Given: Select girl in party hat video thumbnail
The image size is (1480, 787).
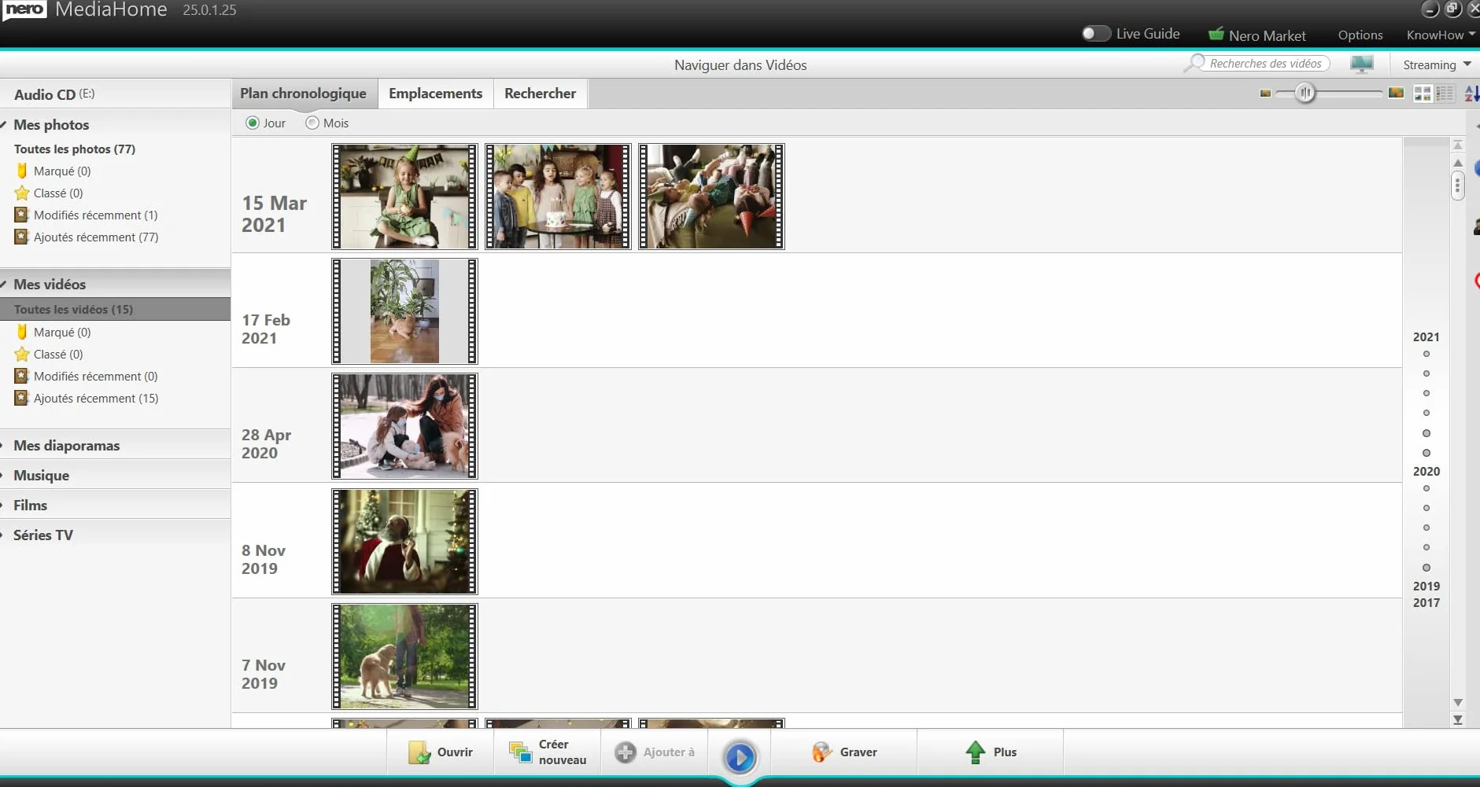Looking at the screenshot, I should point(404,196).
